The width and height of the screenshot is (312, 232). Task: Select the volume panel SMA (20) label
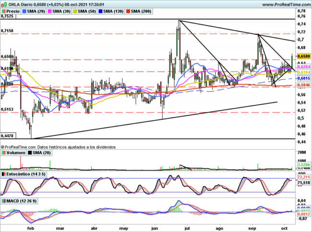tap(42, 153)
